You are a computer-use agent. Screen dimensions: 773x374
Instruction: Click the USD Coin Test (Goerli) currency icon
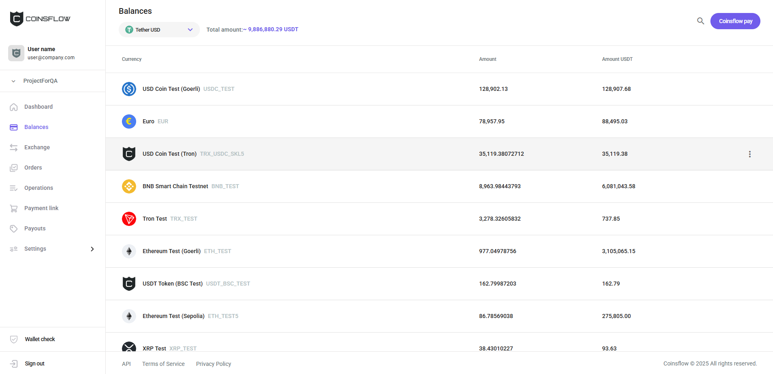[x=129, y=89]
